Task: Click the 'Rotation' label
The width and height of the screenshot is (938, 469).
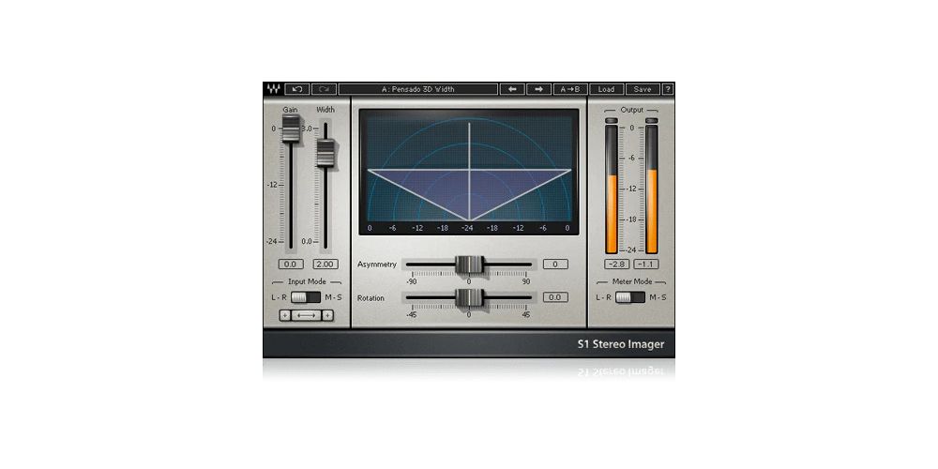Action: pos(371,297)
